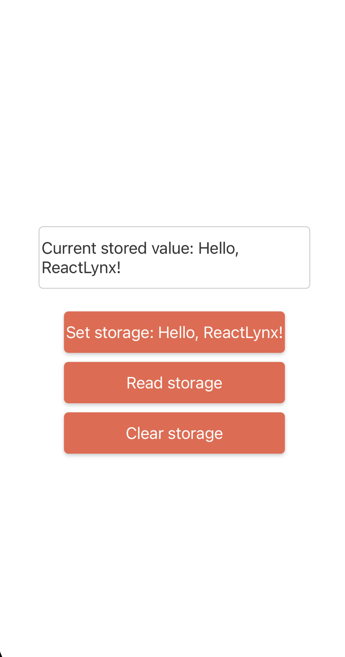Screen dimensions: 345x657
Task: Focus the box showing Current stored value
Action: [x=174, y=257]
